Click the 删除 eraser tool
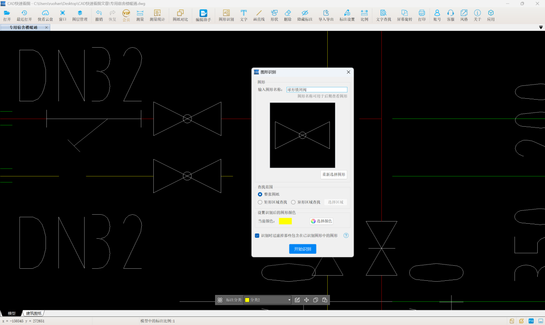The image size is (545, 325). tap(288, 15)
